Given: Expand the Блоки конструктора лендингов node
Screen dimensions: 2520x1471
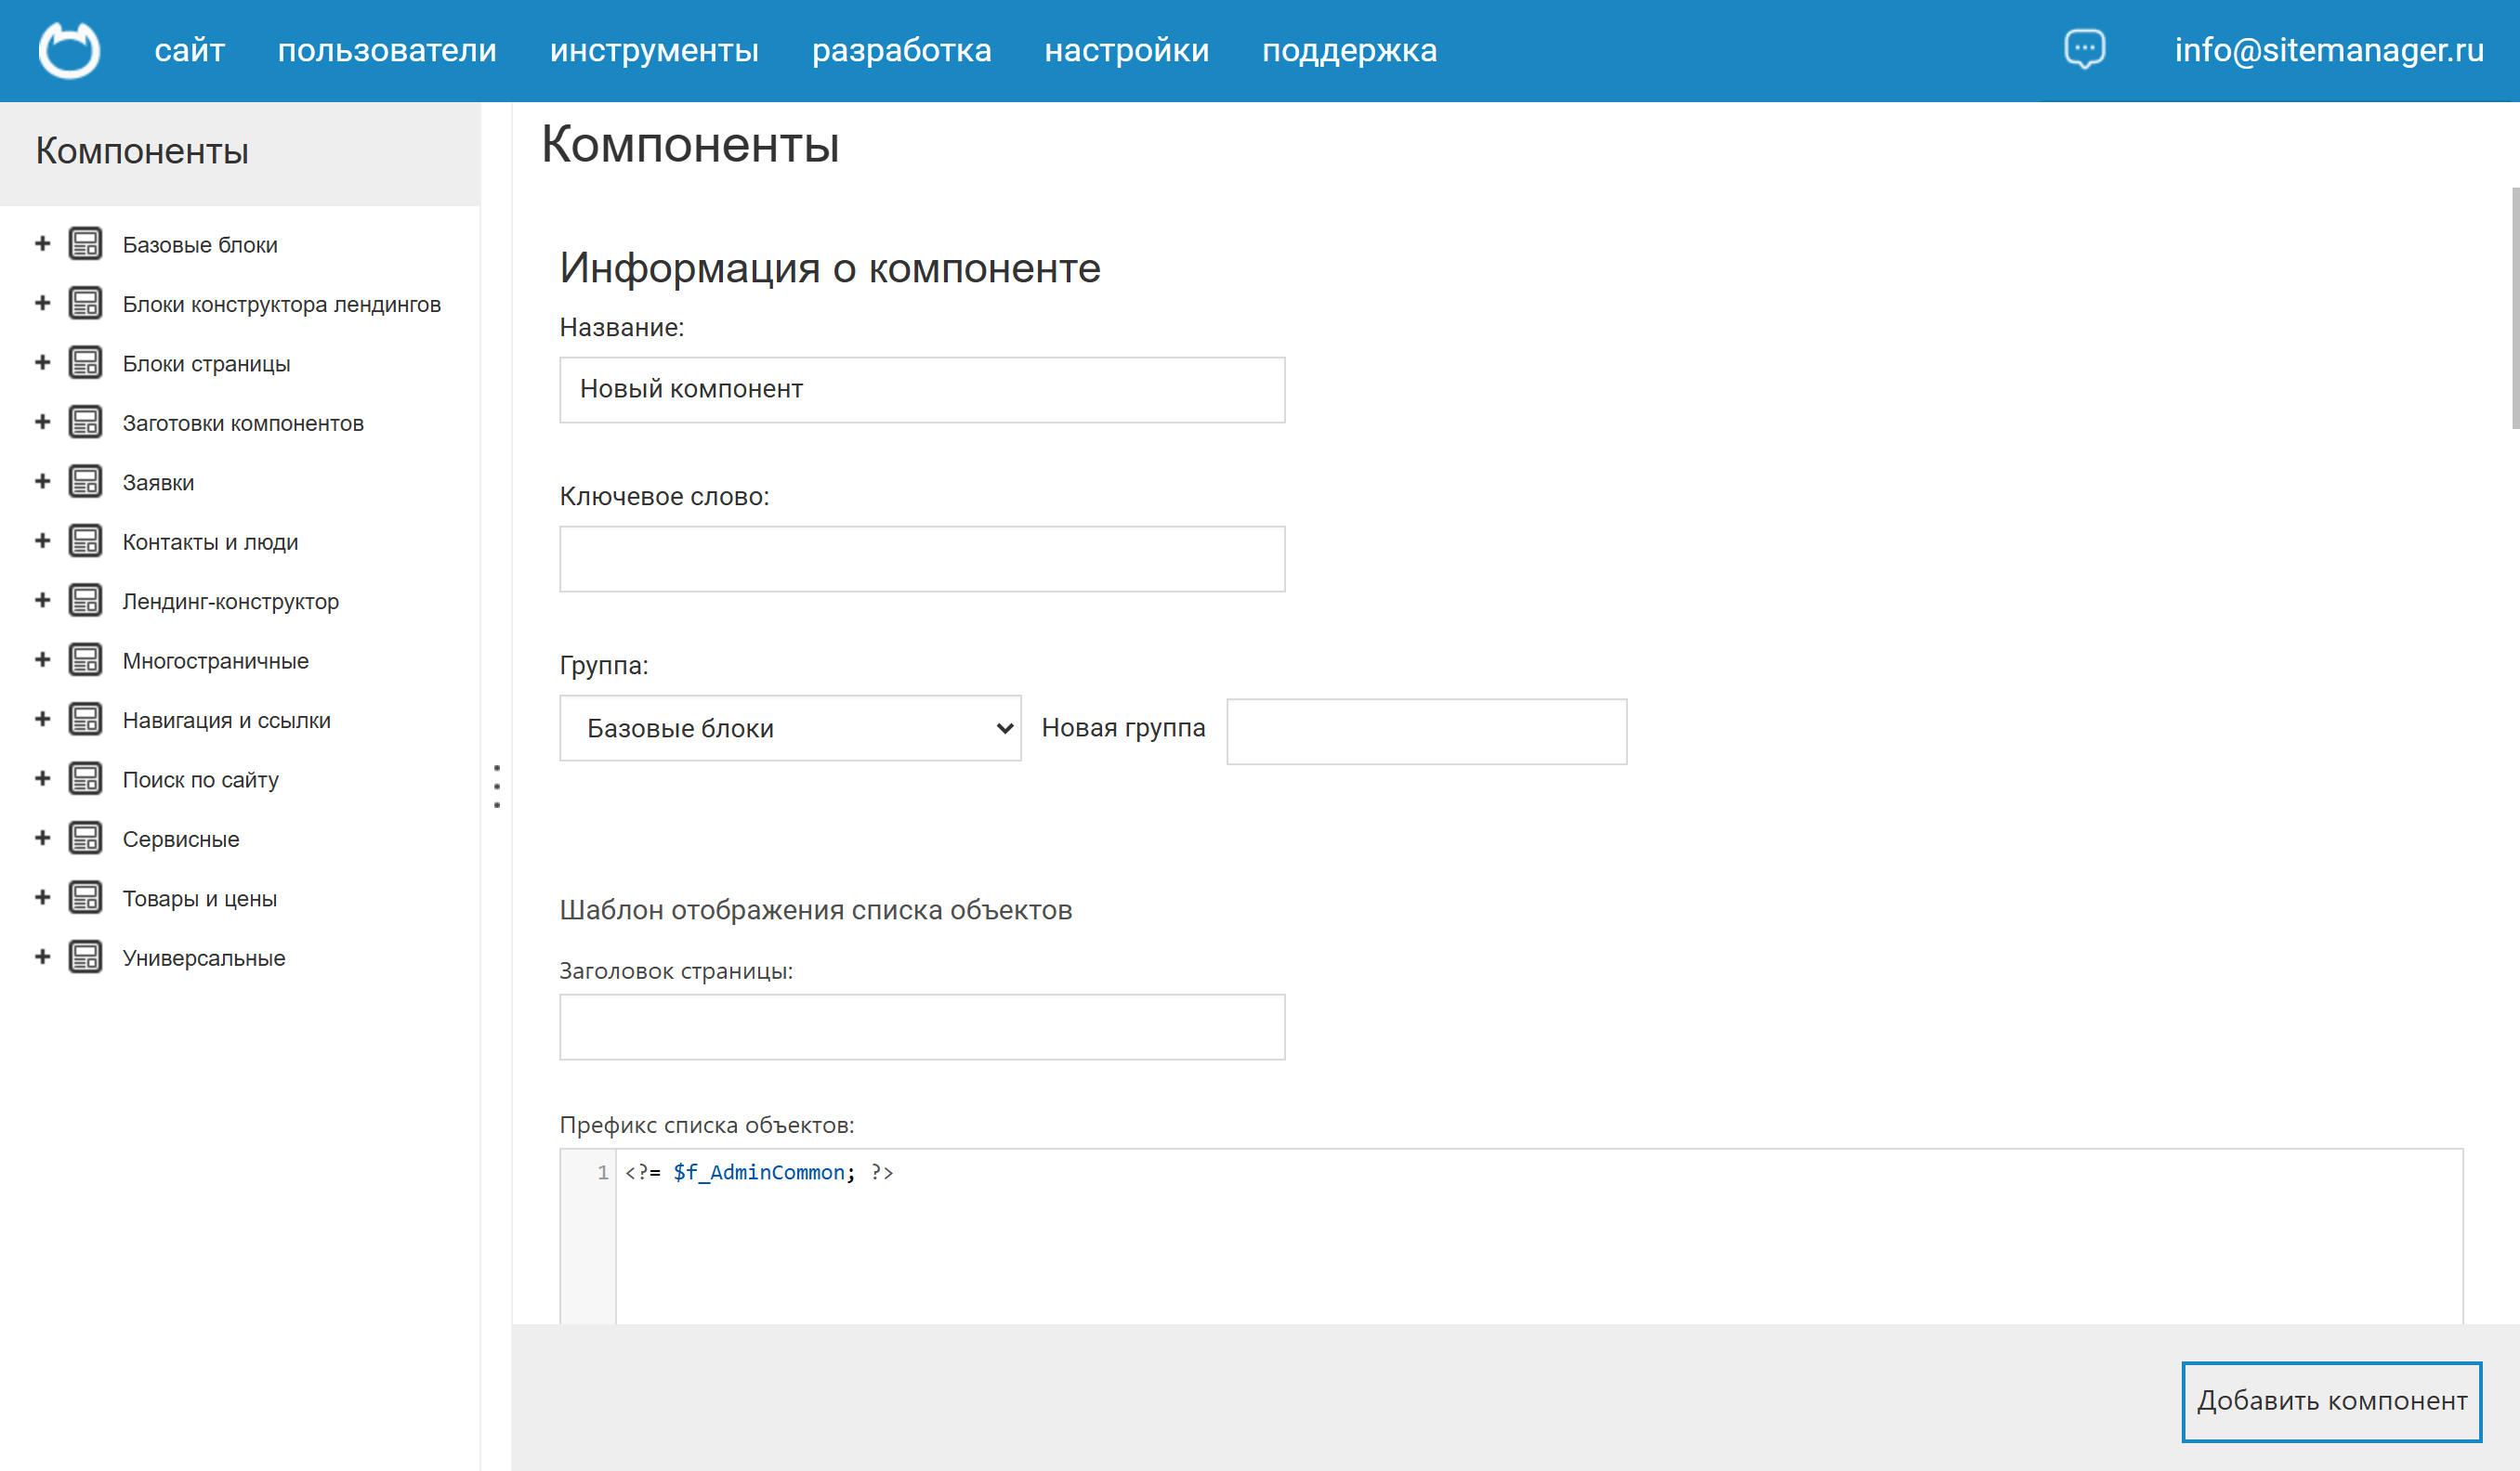Looking at the screenshot, I should point(42,304).
